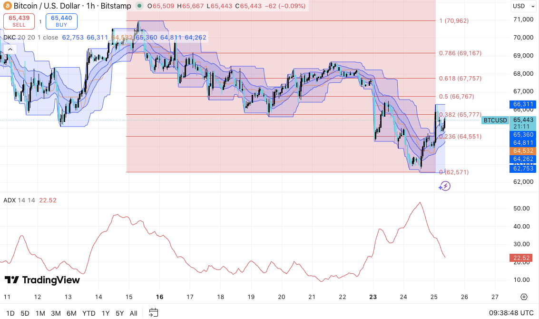Click the Bitcoin logo icon
This screenshot has width=539, height=319.
pos(6,6)
